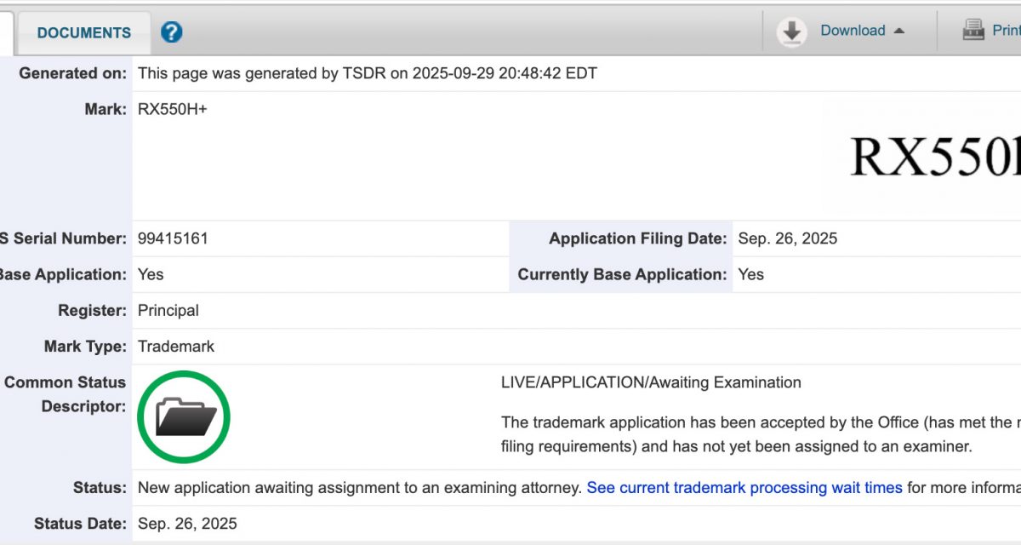1021x545 pixels.
Task: Click the printer icon
Action: pos(973,31)
